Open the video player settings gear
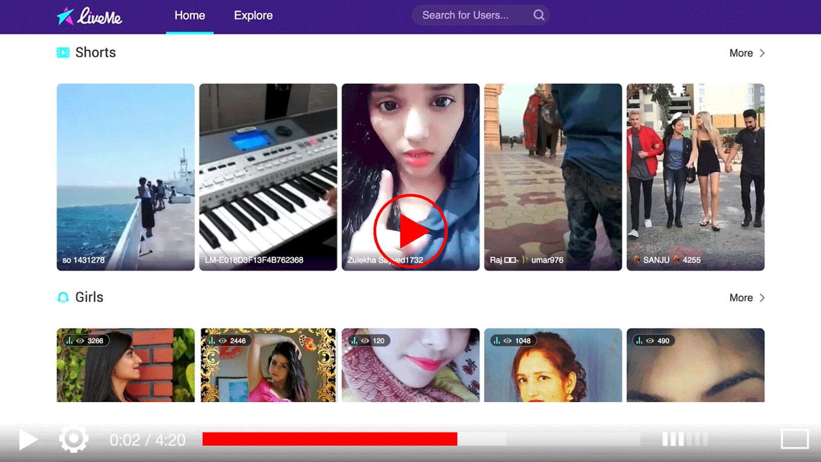The width and height of the screenshot is (821, 462). [x=73, y=439]
